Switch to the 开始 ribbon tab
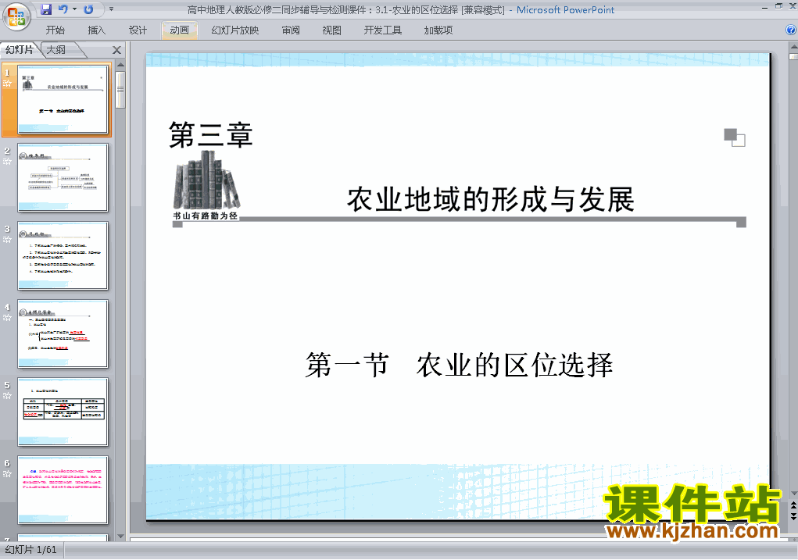Viewport: 798px width, 560px height. coord(55,30)
